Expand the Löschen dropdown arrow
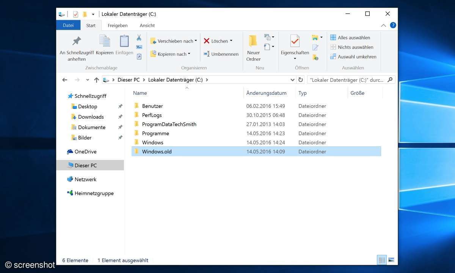This screenshot has width=455, height=273. click(231, 41)
